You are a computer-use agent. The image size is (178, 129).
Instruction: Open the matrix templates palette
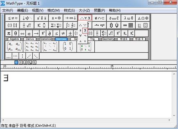point(129,25)
